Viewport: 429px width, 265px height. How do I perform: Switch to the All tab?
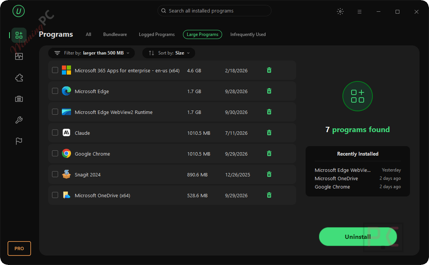coord(88,34)
